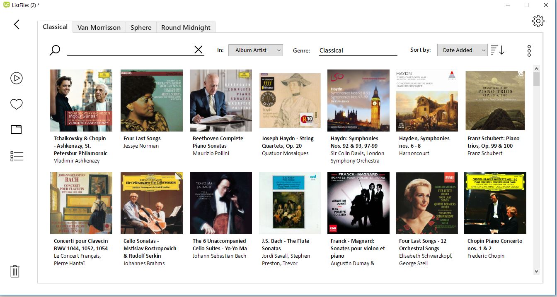Image resolution: width=557 pixels, height=297 pixels.
Task: Switch to list view icon in sidebar
Action: click(x=17, y=156)
